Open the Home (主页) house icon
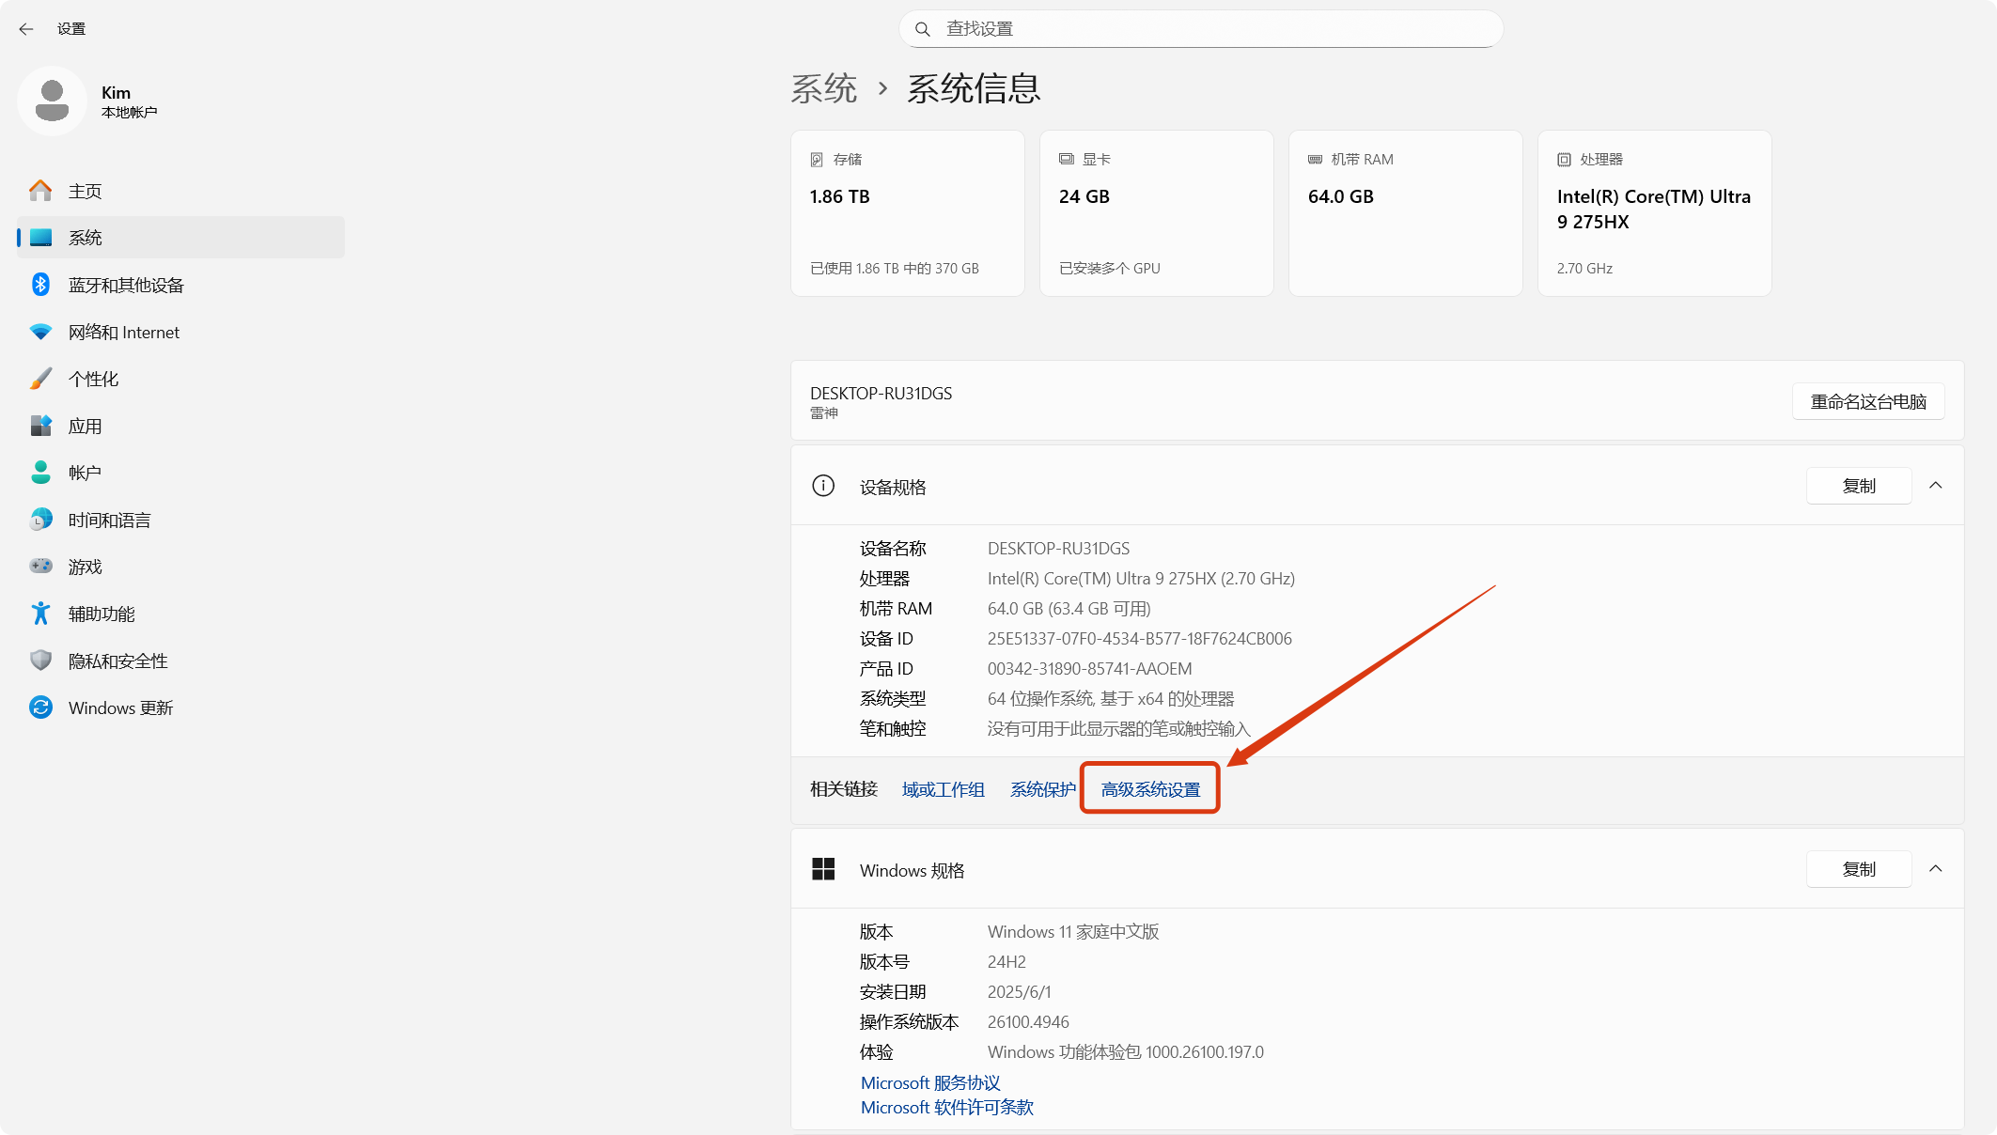The image size is (1997, 1135). [x=40, y=191]
